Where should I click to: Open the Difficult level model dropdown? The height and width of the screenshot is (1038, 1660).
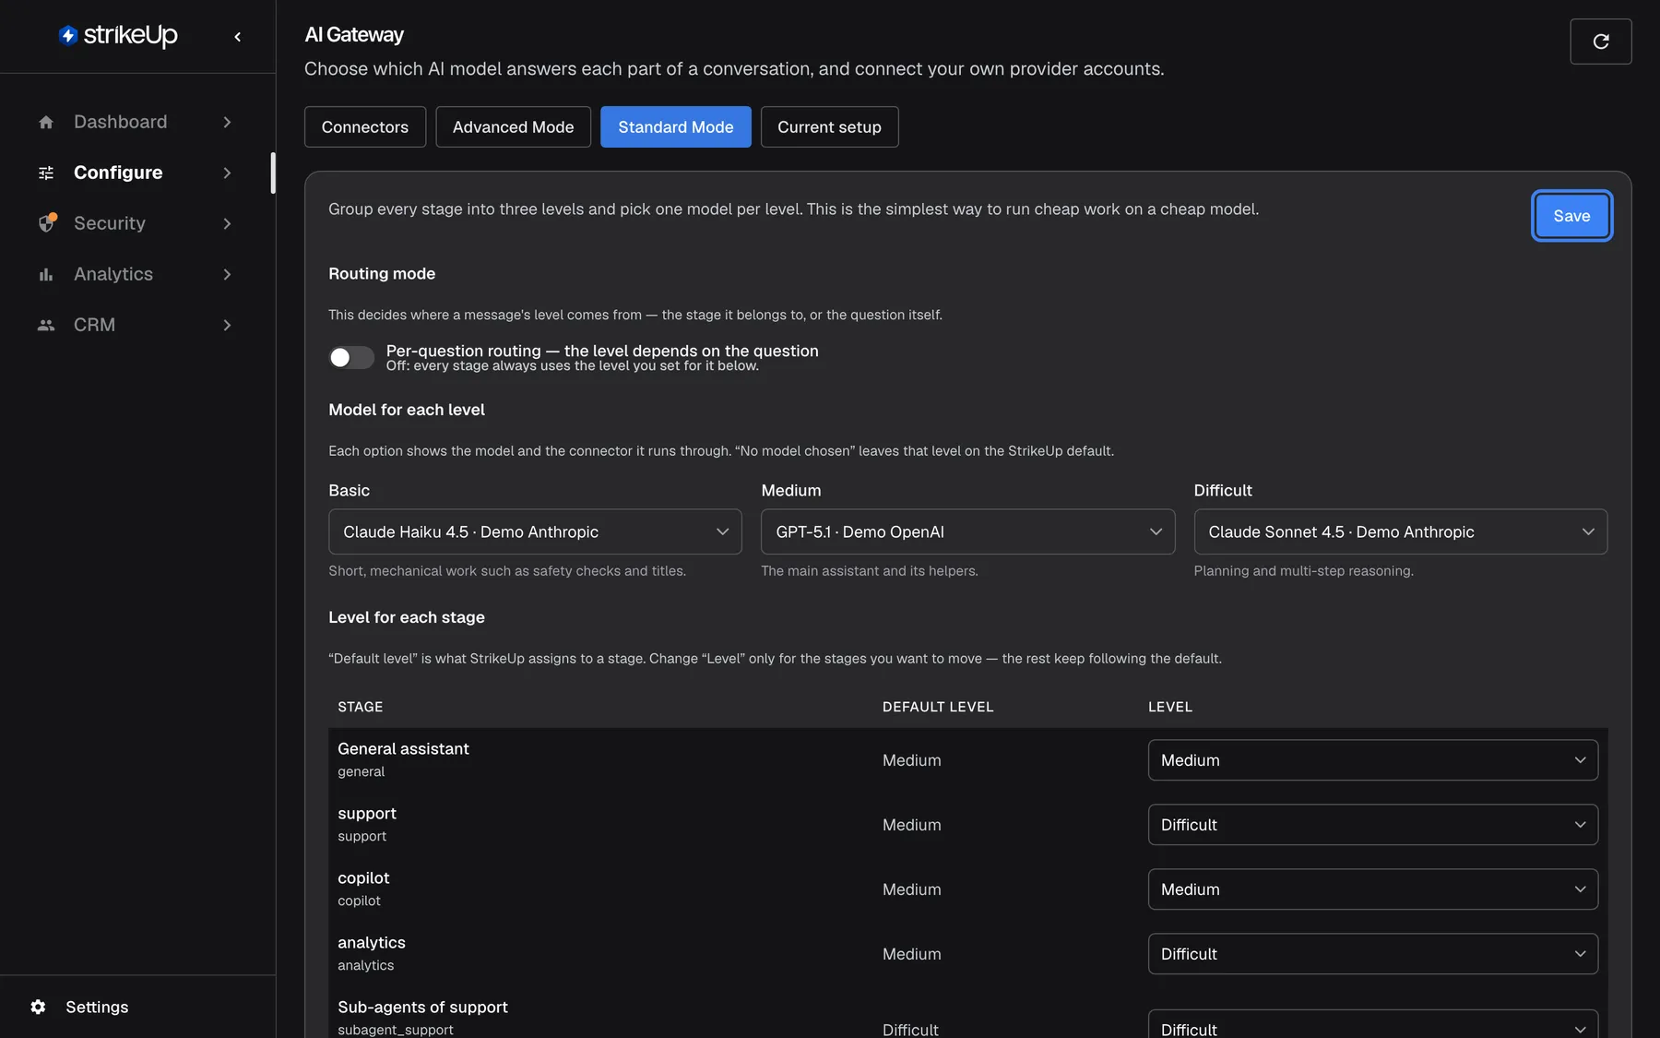point(1400,531)
